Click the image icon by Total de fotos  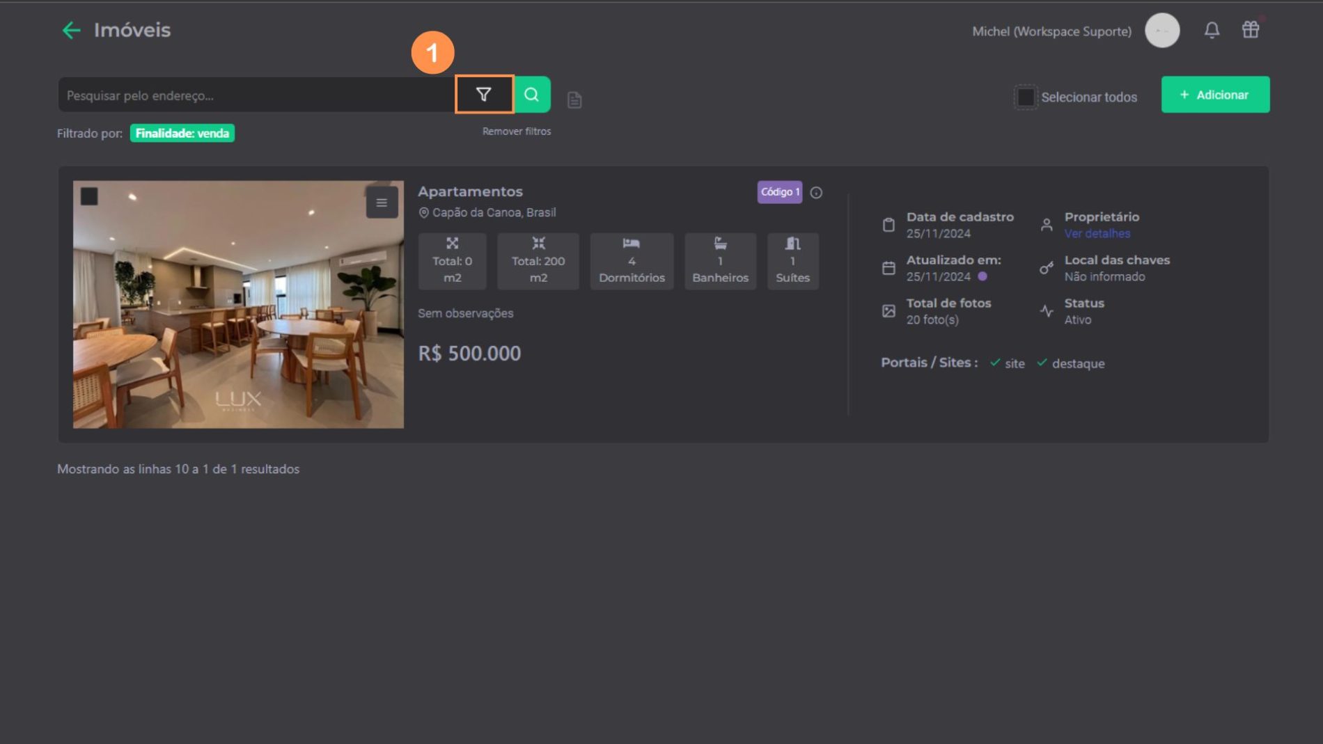(x=888, y=311)
